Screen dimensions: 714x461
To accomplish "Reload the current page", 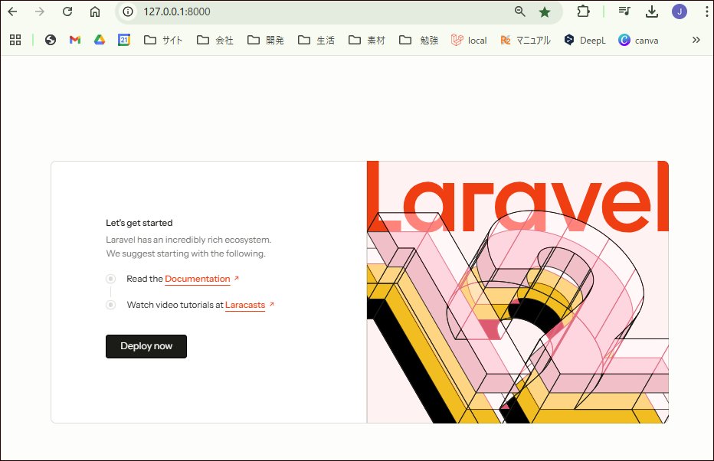I will pos(67,11).
